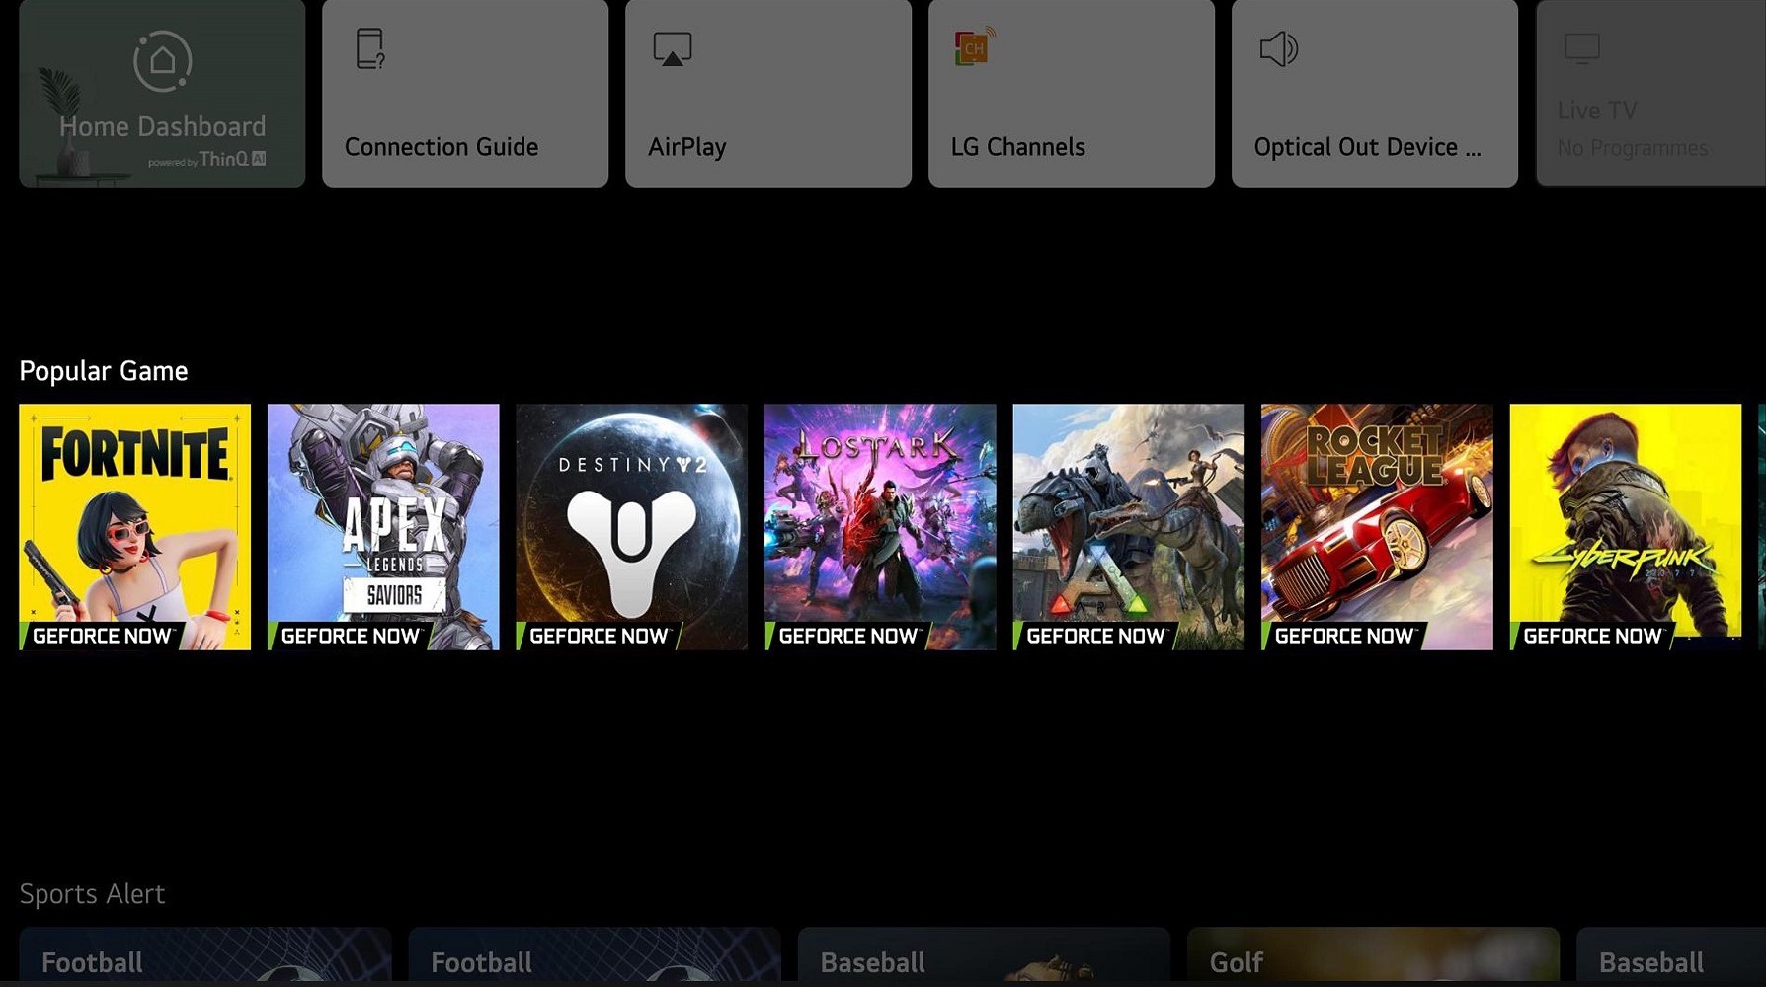The image size is (1766, 987).
Task: Select the Destiny 2 game cover
Action: tap(631, 527)
